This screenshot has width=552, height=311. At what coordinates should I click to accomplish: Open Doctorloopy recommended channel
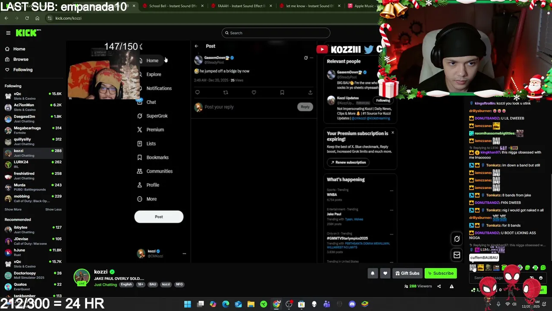coord(33,275)
